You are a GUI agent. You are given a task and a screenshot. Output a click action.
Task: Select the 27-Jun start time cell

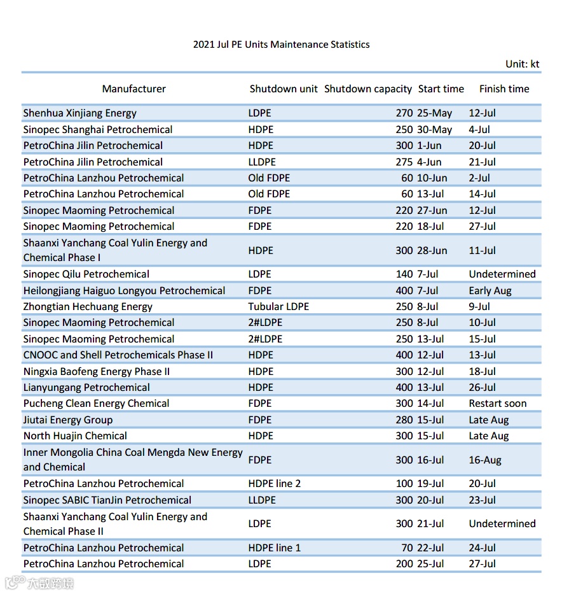point(432,211)
